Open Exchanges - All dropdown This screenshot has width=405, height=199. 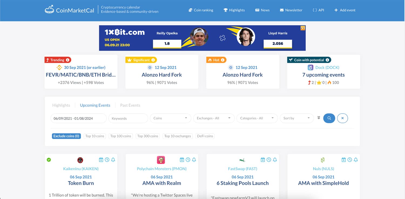[x=214, y=118]
